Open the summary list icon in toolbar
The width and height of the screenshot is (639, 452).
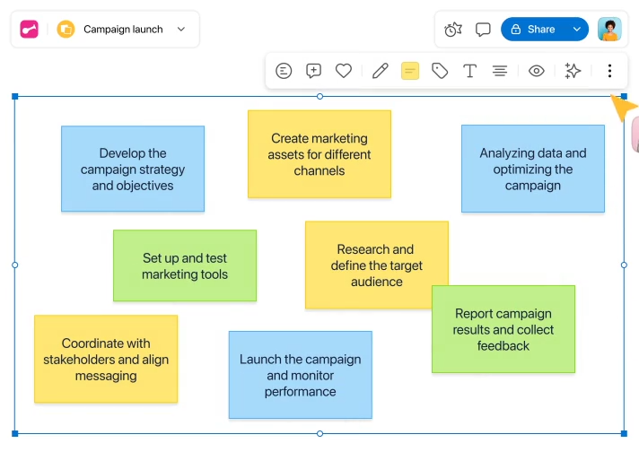pos(284,71)
